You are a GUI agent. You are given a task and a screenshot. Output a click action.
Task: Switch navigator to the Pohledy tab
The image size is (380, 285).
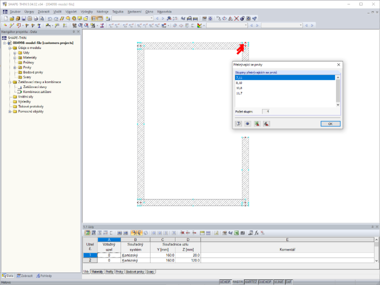click(44, 276)
